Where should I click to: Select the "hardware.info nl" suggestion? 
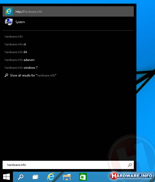[x=16, y=44]
